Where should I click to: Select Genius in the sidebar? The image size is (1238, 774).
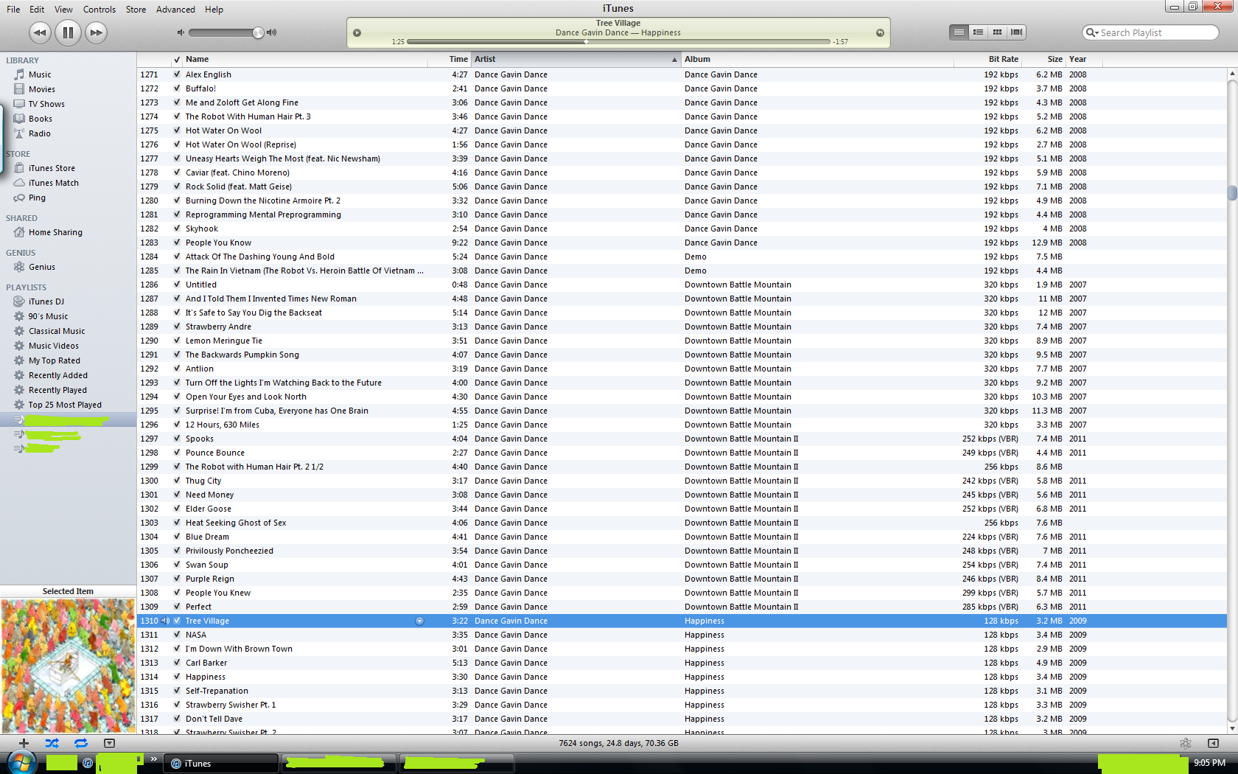click(41, 267)
